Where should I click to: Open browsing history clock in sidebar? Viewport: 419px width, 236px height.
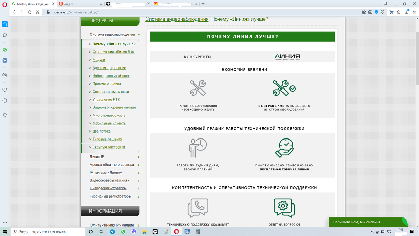tap(5, 100)
